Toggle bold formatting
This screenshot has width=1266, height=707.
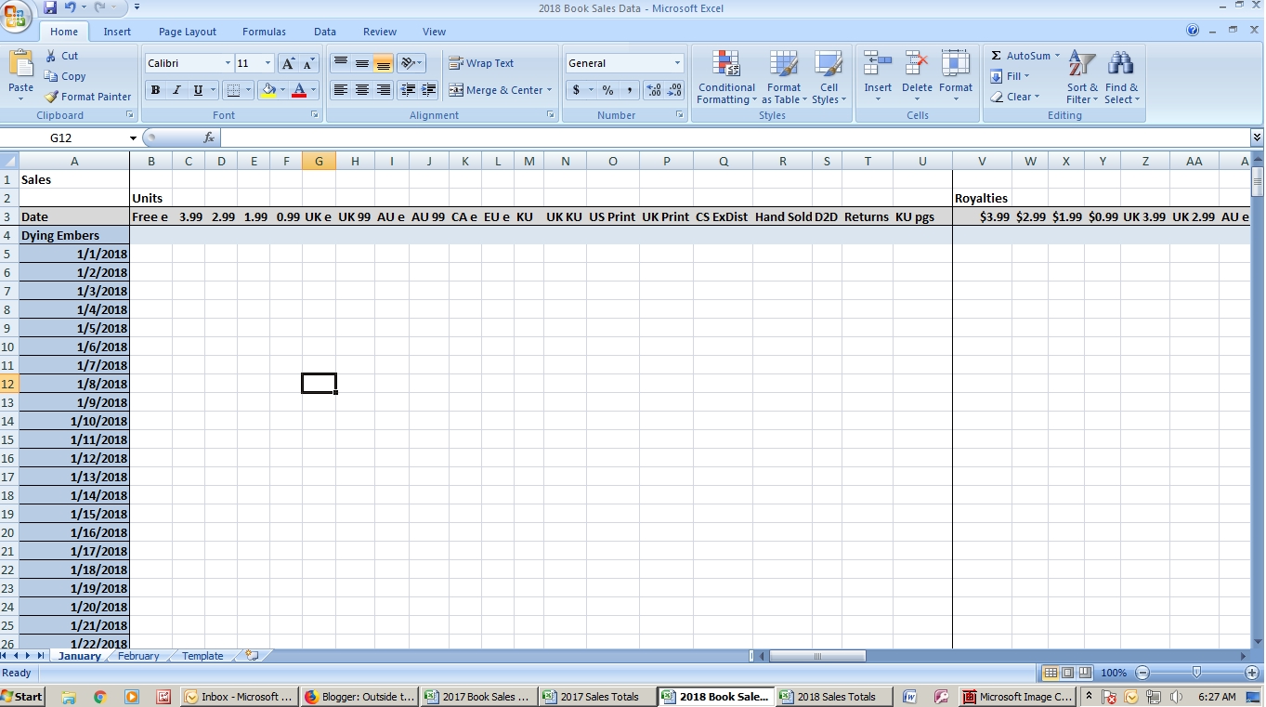155,90
